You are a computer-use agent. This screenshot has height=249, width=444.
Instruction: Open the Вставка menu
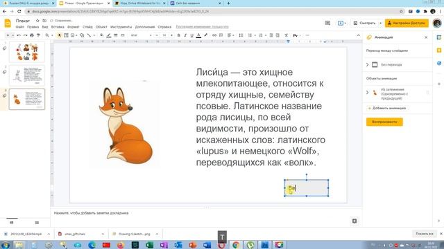[x=58, y=27]
